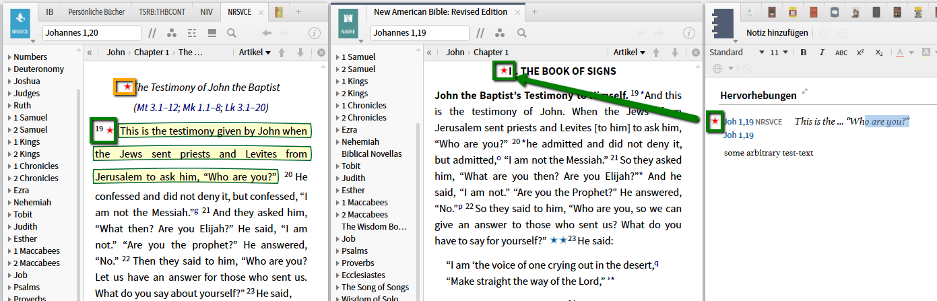
Task: Jump to next article in NRSVCE
Action: 300,53
